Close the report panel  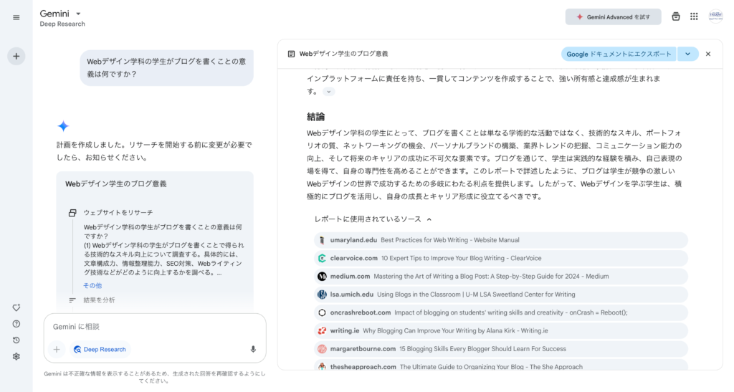(x=708, y=54)
